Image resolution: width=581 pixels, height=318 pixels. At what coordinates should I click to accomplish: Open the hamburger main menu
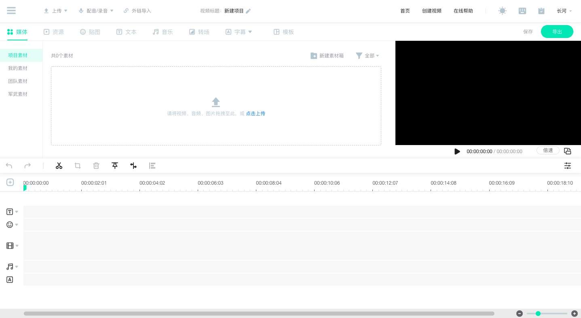coord(11,11)
